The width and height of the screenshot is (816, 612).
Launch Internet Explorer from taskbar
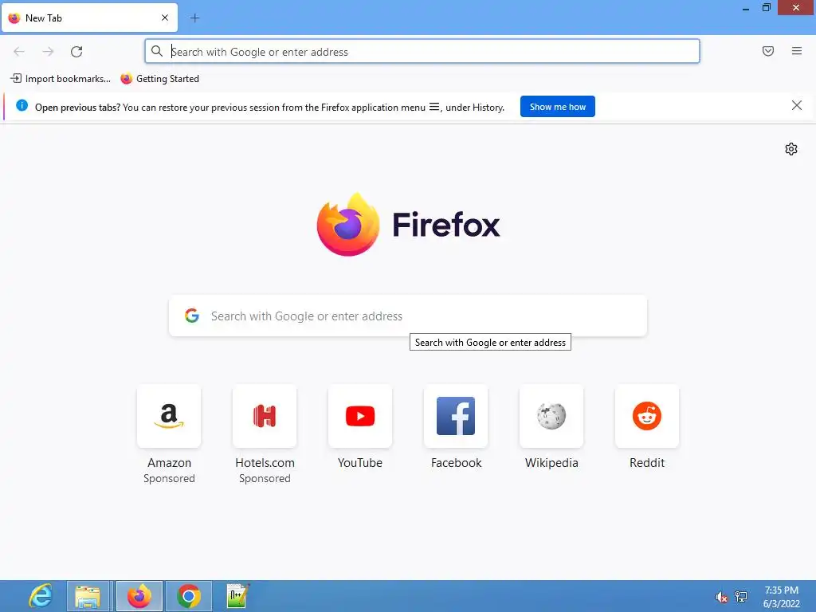[x=40, y=596]
